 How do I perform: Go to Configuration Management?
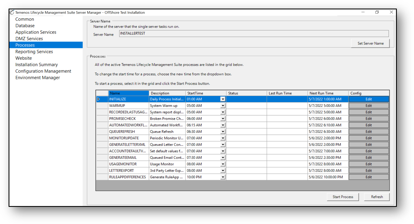(43, 71)
